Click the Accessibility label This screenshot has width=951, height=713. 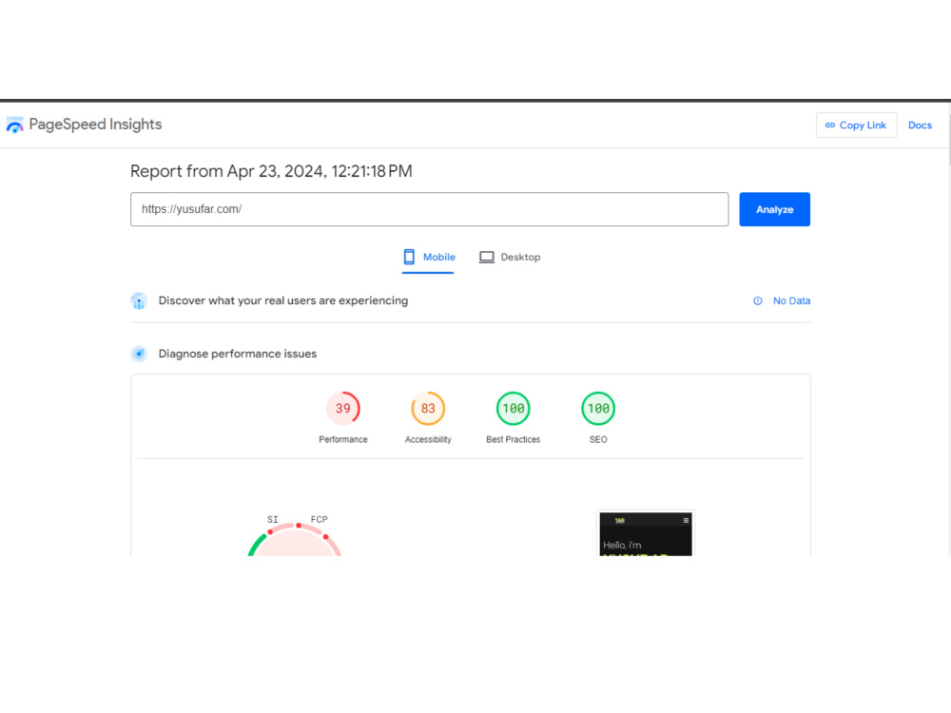(428, 439)
